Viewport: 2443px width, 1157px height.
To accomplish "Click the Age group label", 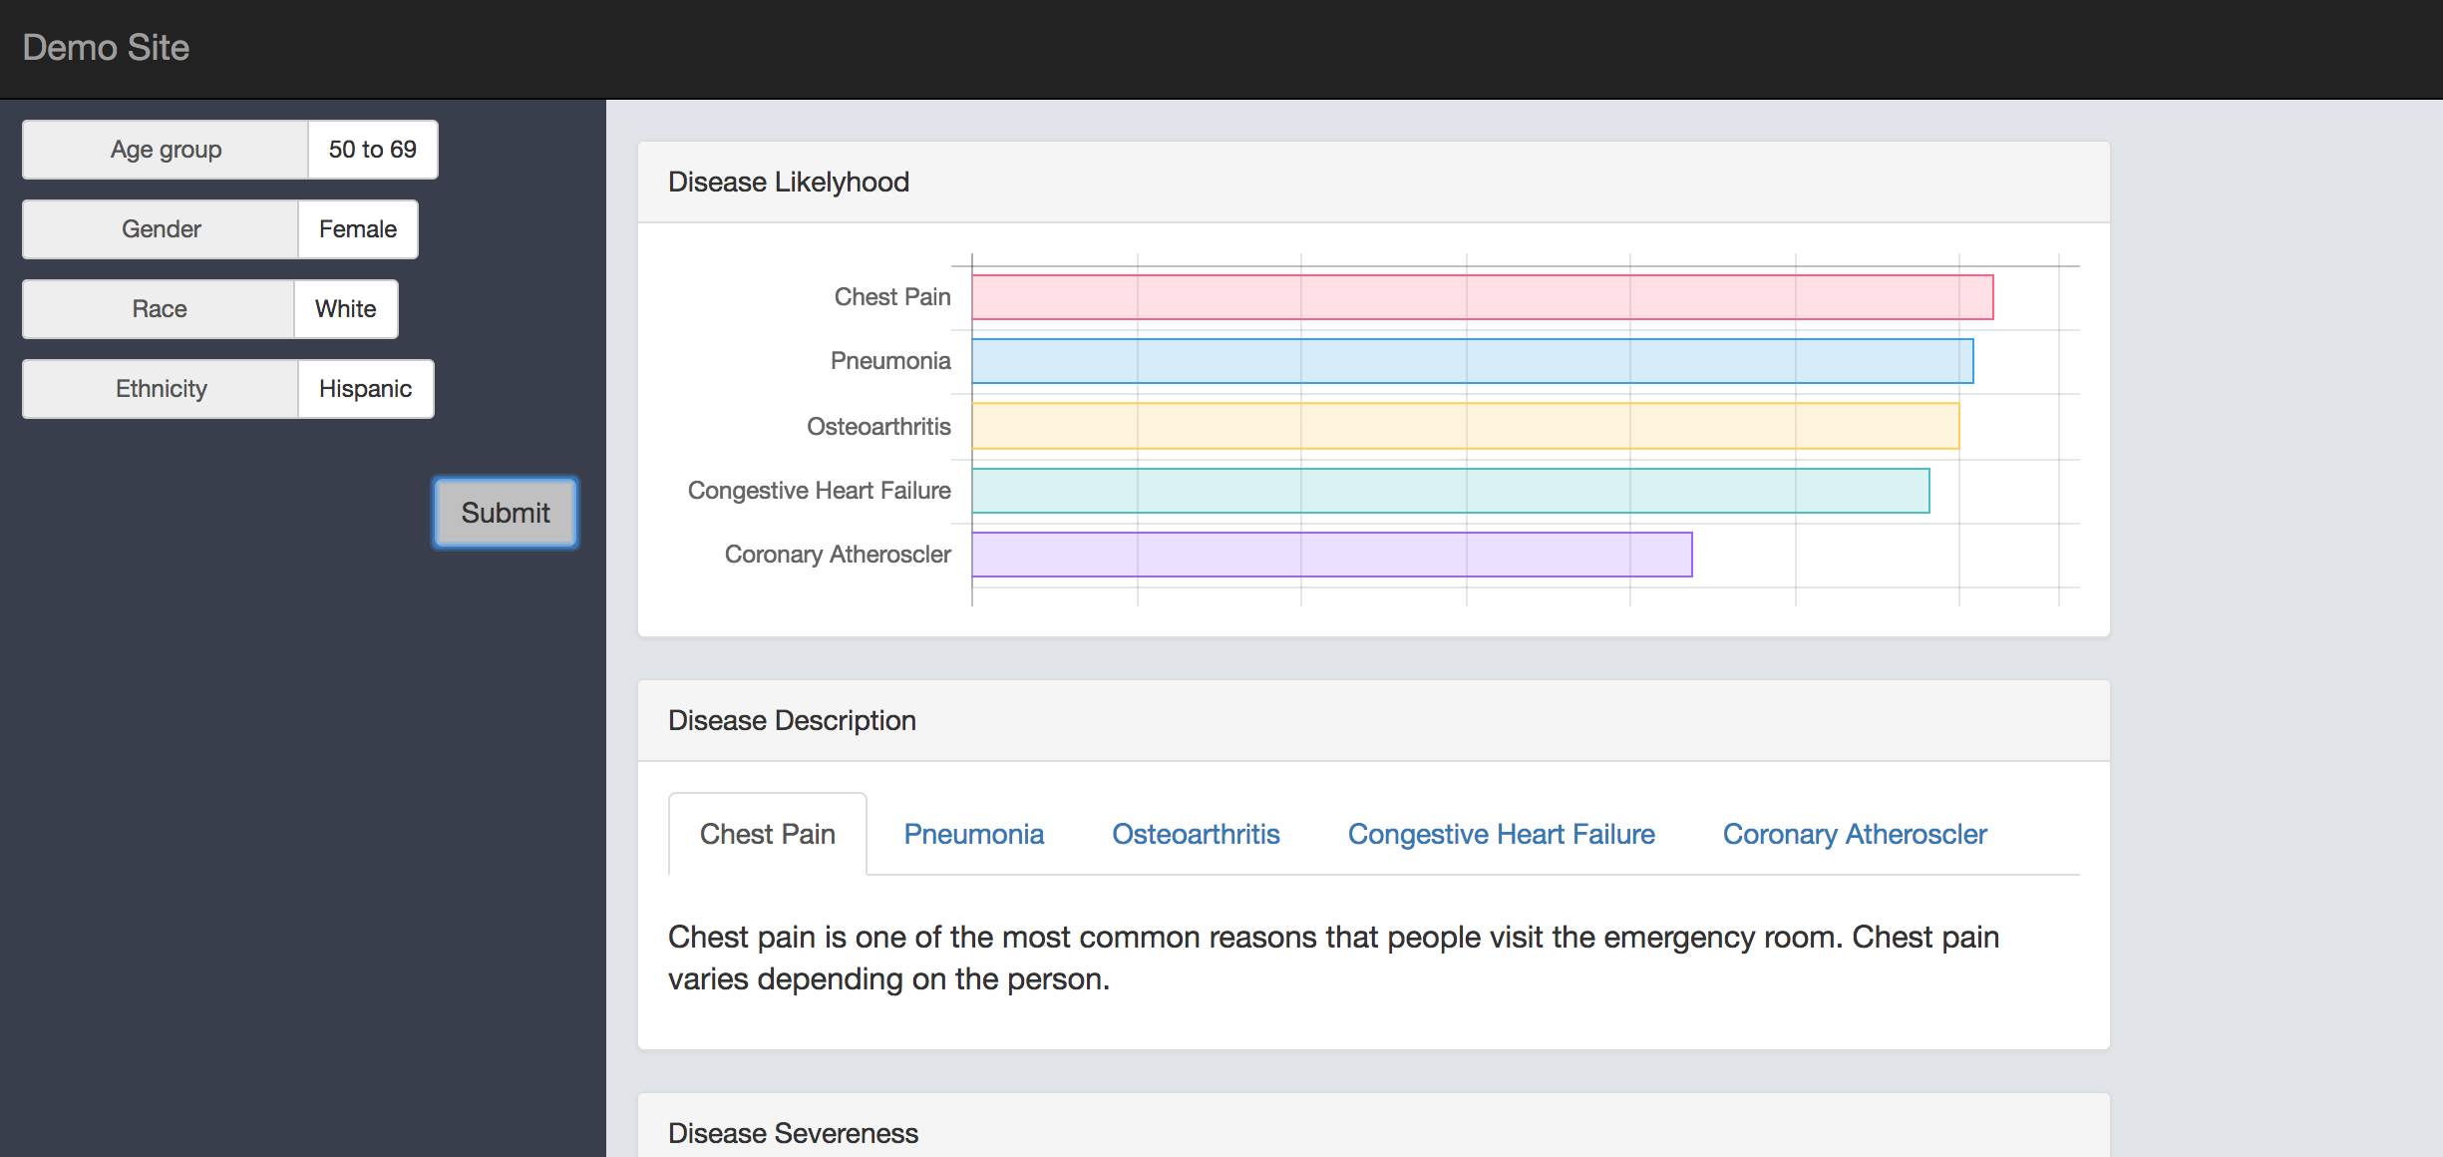I will coord(166,150).
